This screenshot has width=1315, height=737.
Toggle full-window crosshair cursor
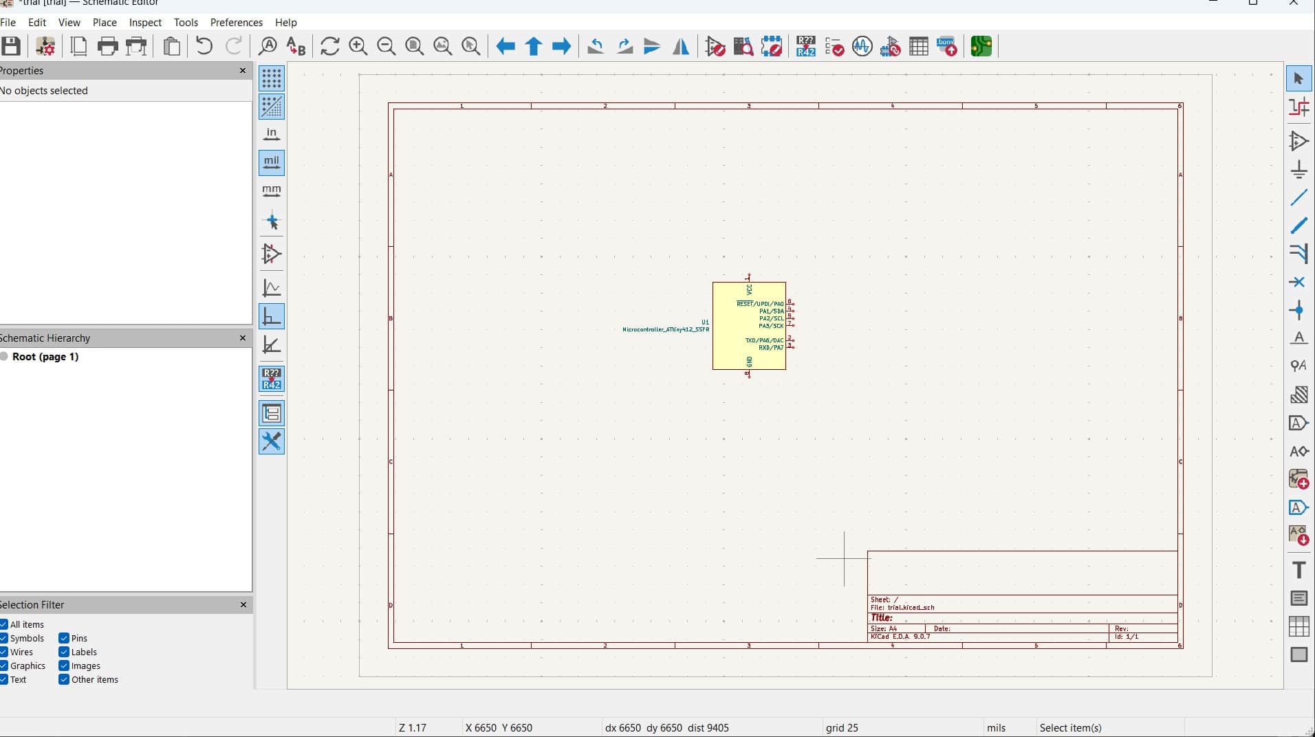point(272,221)
